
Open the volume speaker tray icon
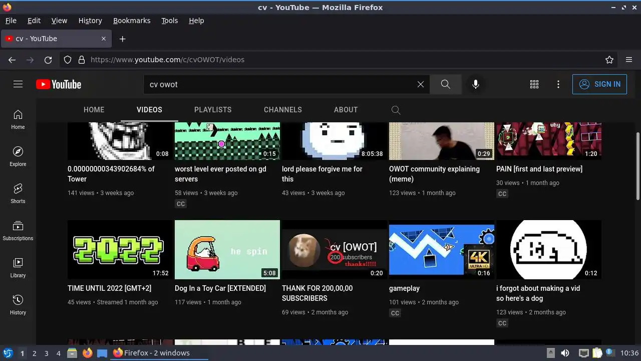[565, 353]
